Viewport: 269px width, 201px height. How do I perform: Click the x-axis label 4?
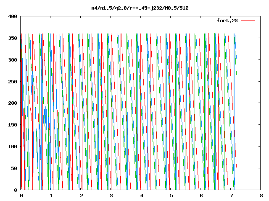click(x=142, y=196)
